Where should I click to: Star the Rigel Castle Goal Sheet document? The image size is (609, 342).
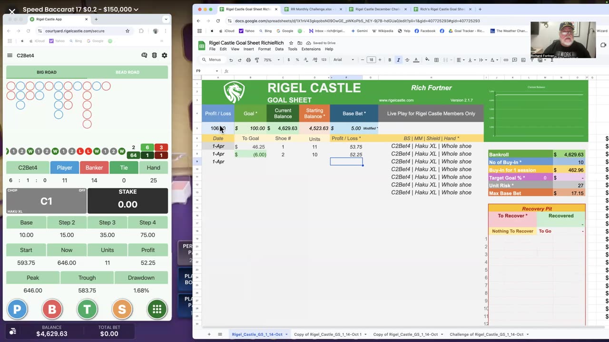click(291, 43)
